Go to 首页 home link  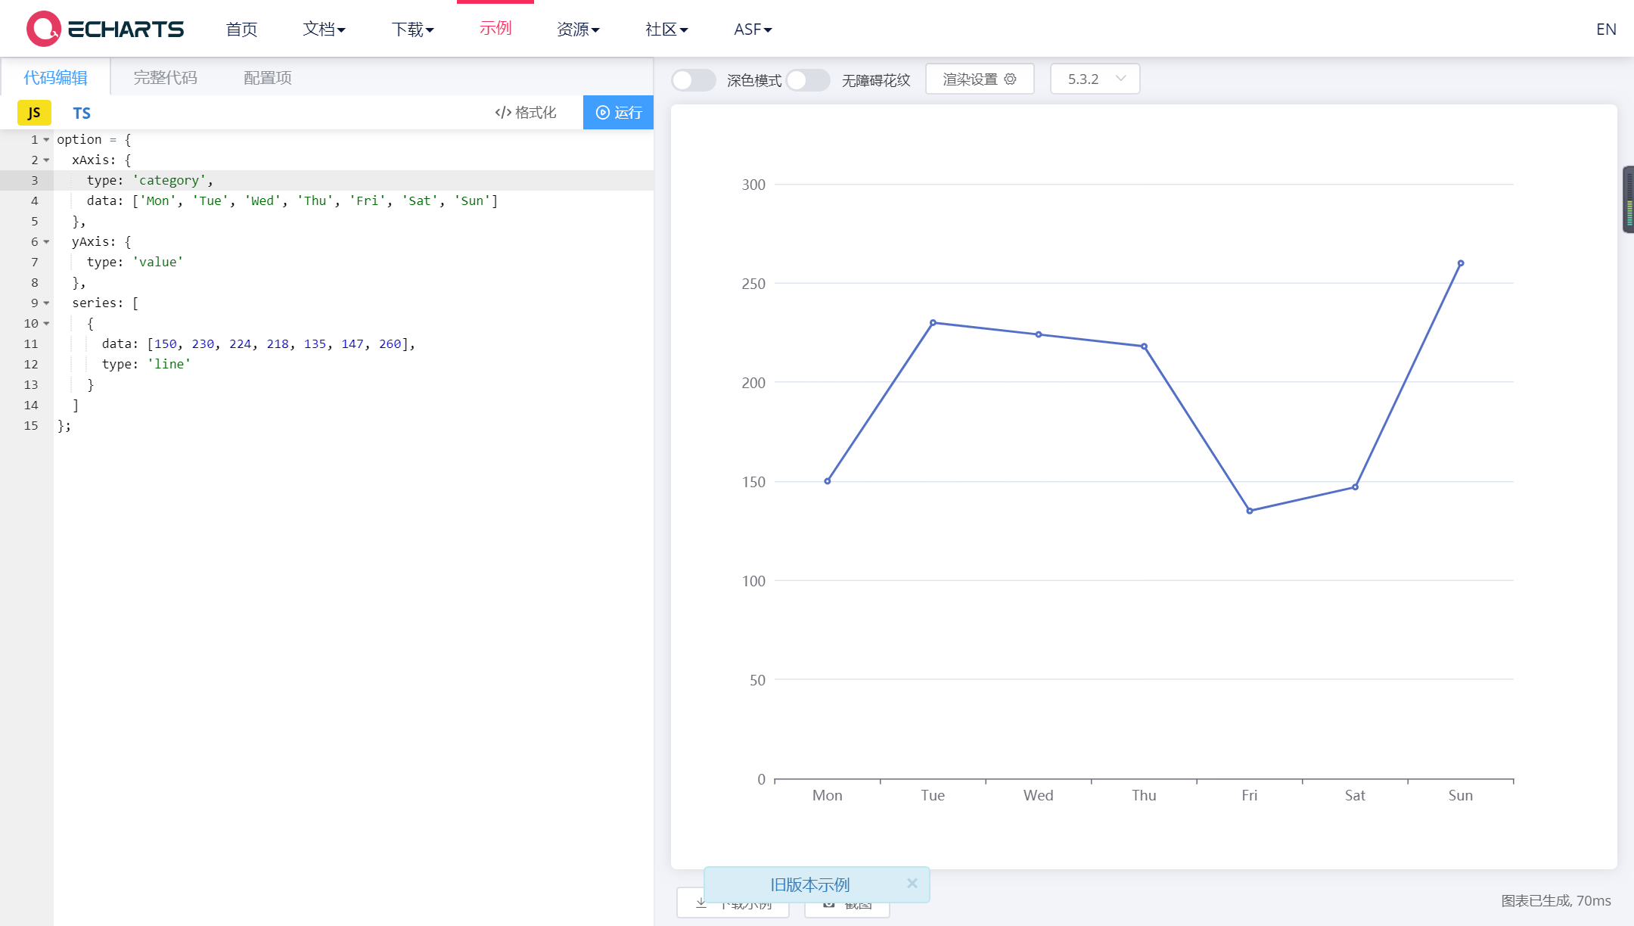tap(241, 29)
